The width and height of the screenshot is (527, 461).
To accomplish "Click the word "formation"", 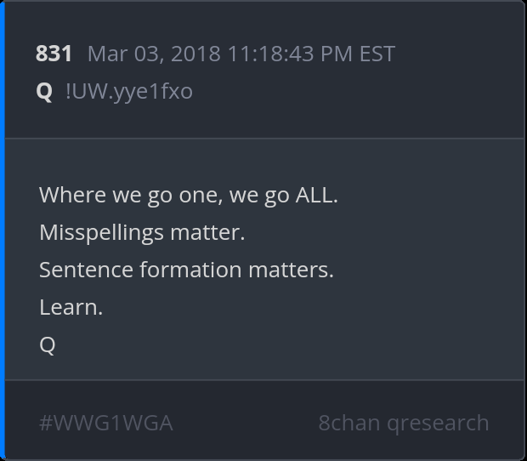I will pyautogui.click(x=190, y=270).
